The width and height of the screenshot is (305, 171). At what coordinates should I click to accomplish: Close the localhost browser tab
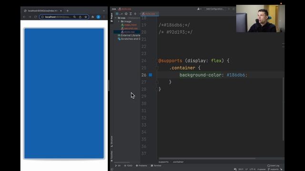(61, 11)
